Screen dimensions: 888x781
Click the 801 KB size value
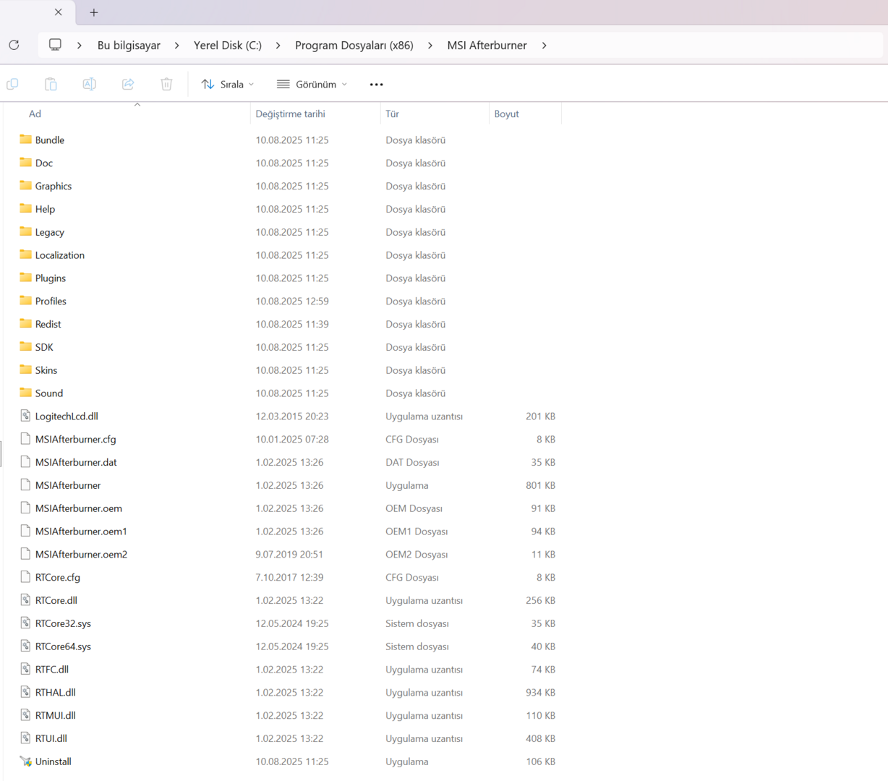(x=540, y=485)
